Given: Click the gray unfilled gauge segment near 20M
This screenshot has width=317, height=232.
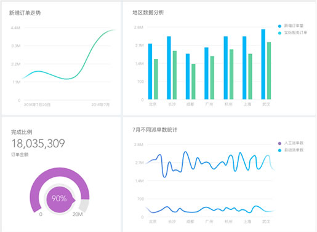Looking at the screenshot, I should pos(84,206).
